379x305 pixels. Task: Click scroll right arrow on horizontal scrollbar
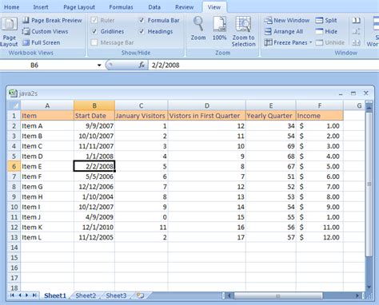[357, 295]
